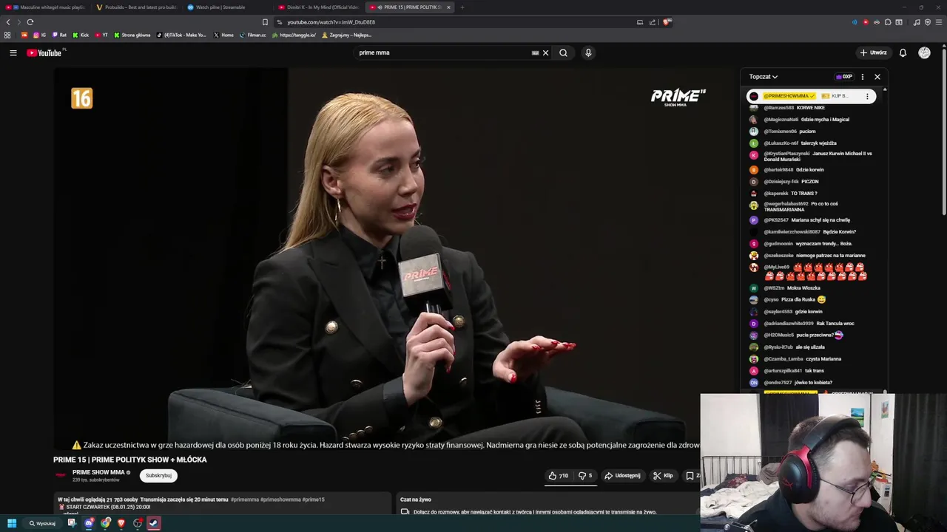Open the X Home bookmark
This screenshot has width=947, height=532.
(223, 35)
